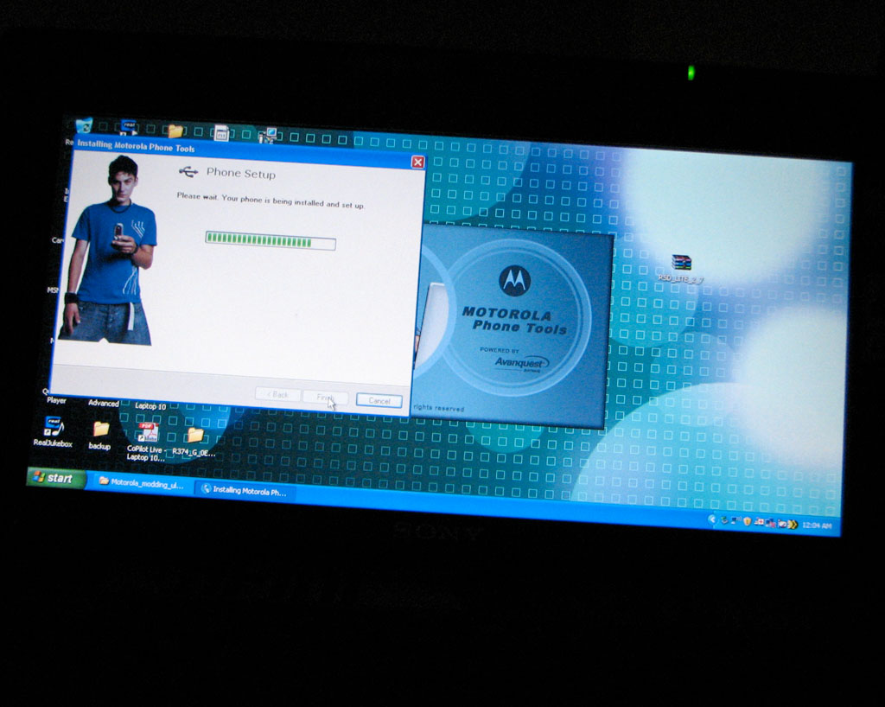Click the 12:04 AM taskbar clock
Viewport: 885px width, 707px height.
[x=816, y=525]
